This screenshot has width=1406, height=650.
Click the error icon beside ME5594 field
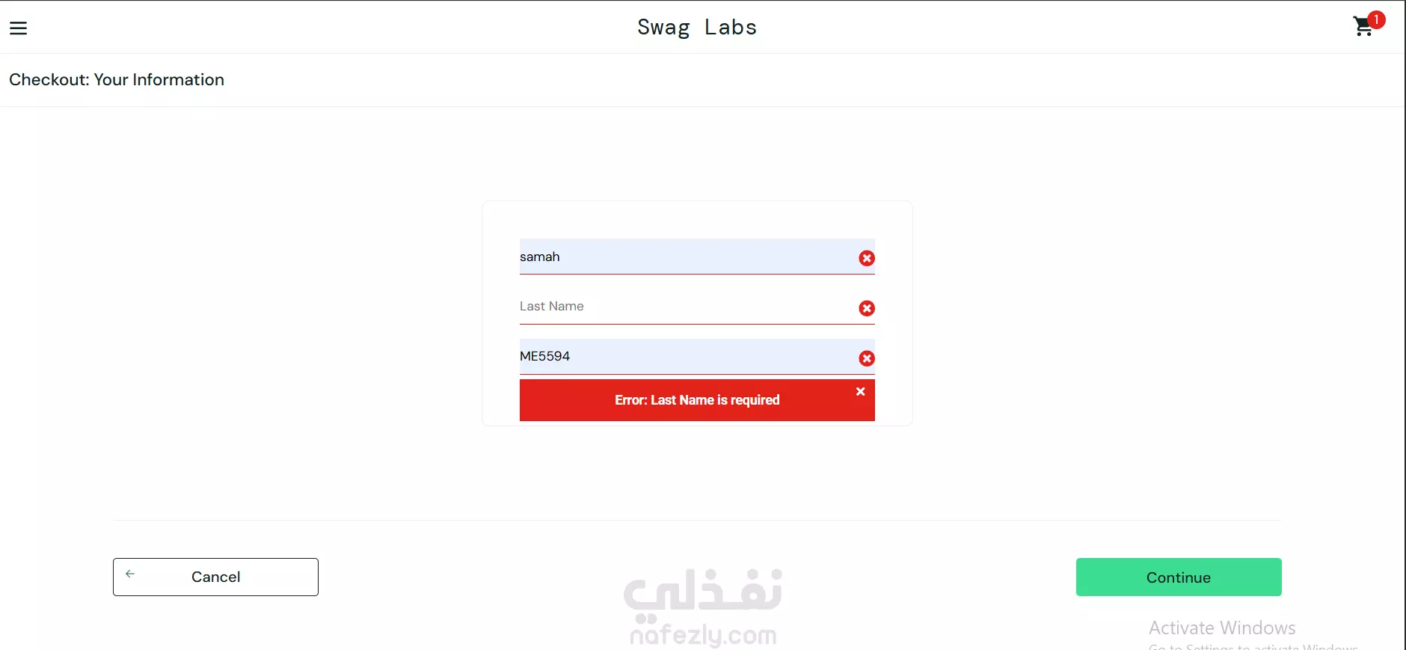tap(867, 358)
